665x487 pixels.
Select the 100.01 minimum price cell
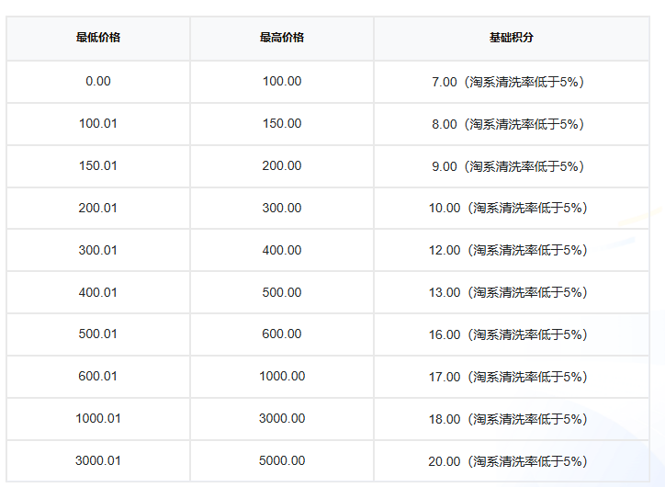[98, 124]
